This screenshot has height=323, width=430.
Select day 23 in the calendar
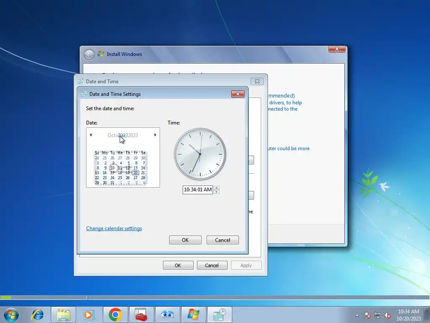pyautogui.click(x=105, y=178)
